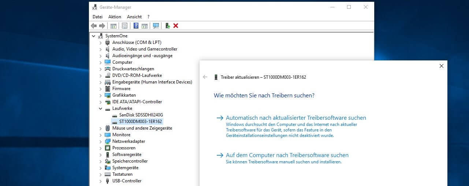
Task: Click the Anschlüsse (COM & LPT) port icon
Action: (108, 42)
